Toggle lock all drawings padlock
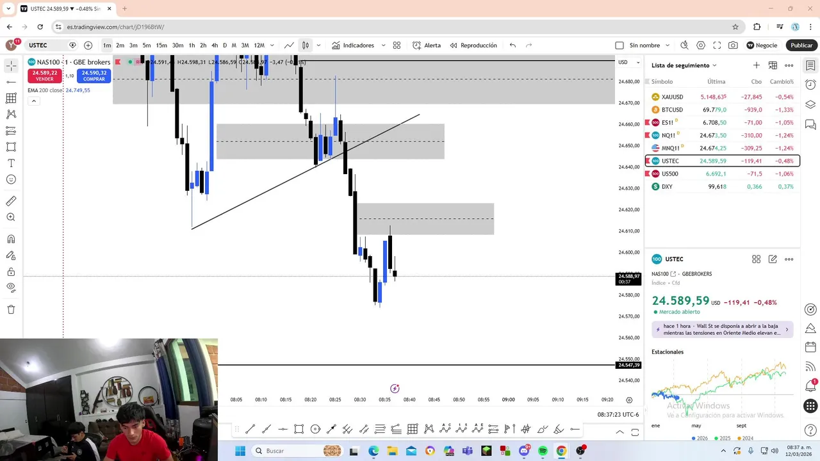Screen dimensions: 820x461 11,272
